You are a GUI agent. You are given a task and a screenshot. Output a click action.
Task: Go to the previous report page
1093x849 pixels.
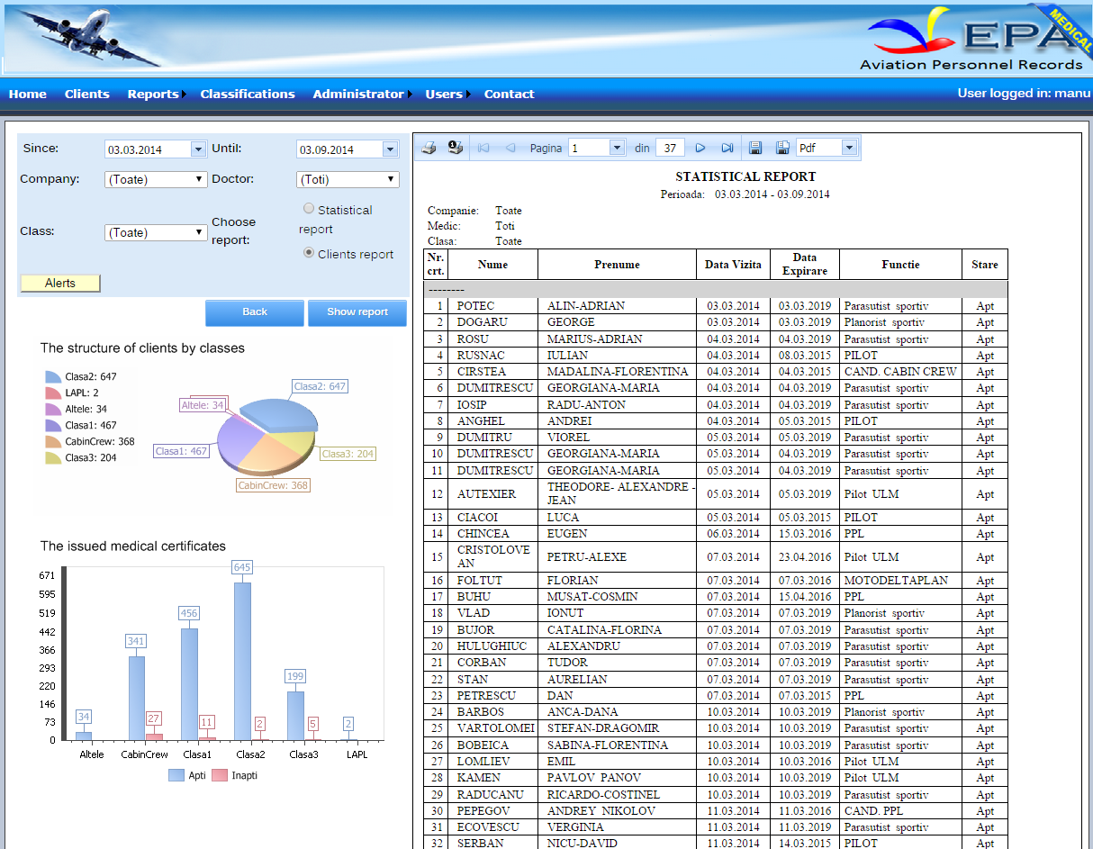pos(510,148)
